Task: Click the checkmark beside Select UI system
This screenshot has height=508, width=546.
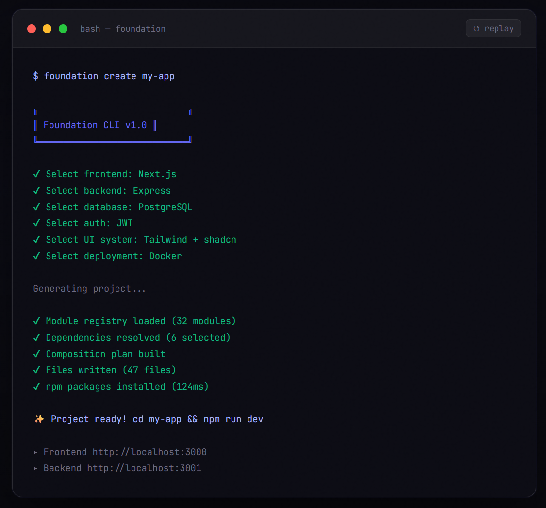Action: pyautogui.click(x=36, y=239)
